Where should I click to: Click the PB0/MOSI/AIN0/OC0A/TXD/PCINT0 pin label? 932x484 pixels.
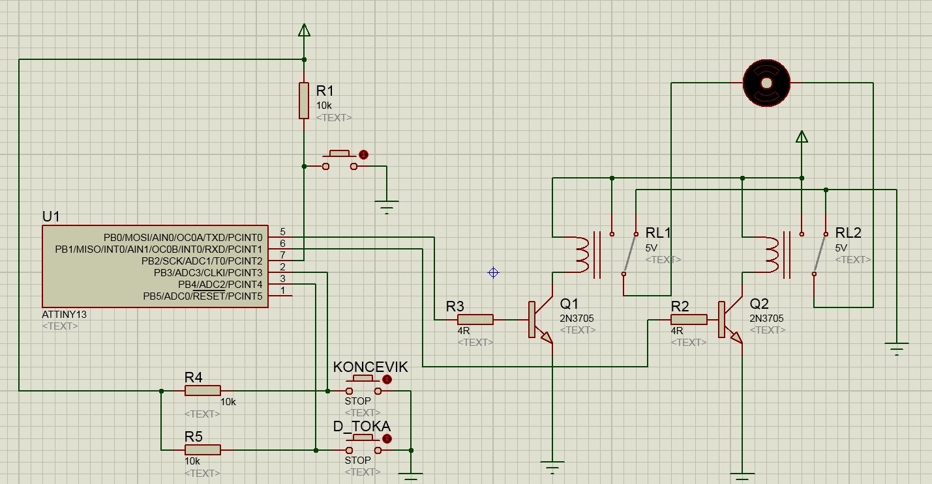point(183,237)
